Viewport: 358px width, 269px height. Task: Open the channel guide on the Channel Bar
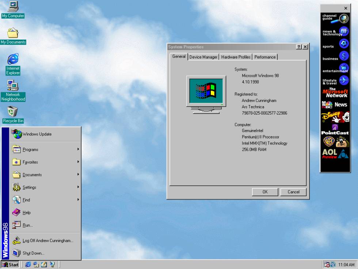335,18
